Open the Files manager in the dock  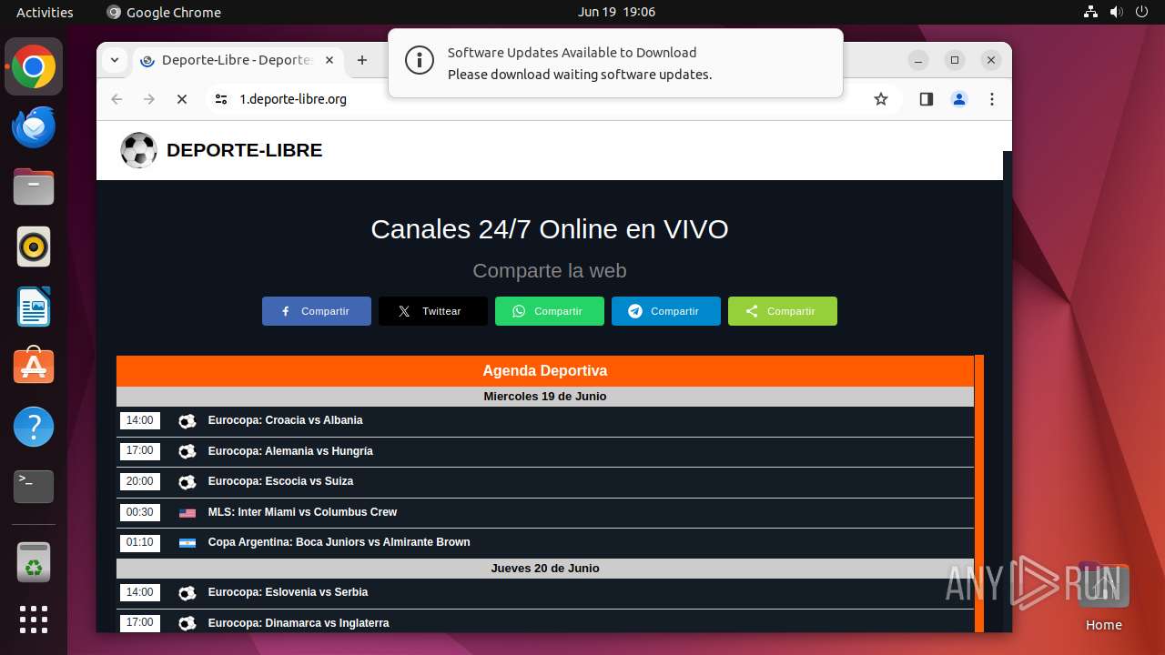click(x=34, y=186)
